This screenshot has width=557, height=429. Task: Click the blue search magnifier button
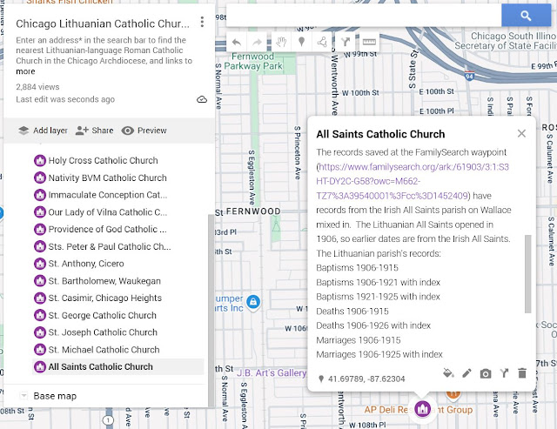point(526,16)
